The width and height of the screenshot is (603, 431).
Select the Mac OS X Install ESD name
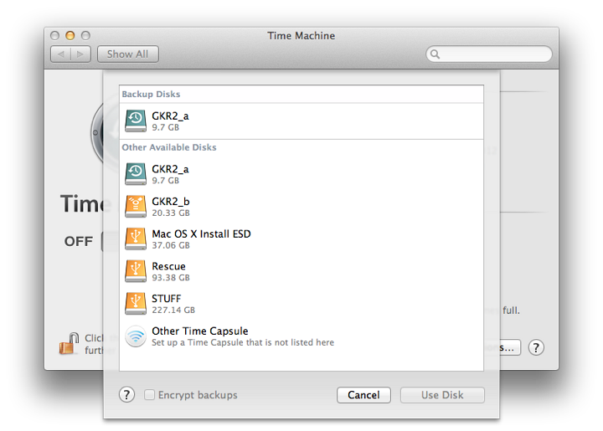click(x=201, y=234)
